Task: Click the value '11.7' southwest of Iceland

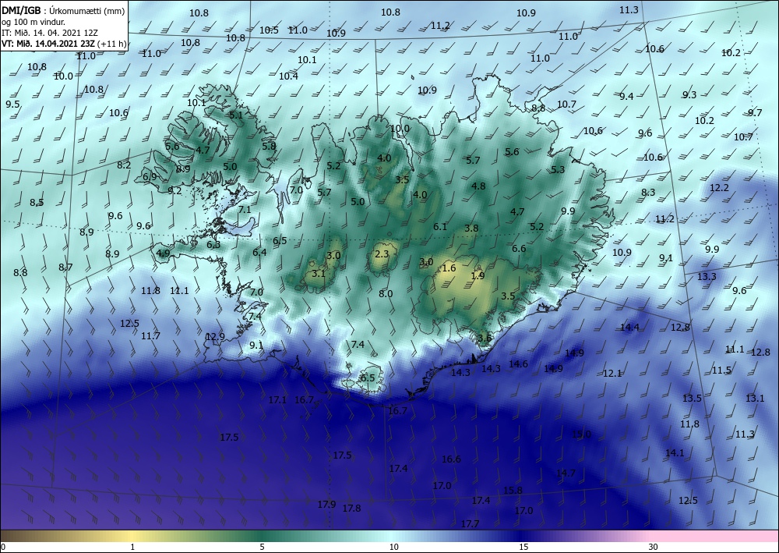Action: point(150,336)
